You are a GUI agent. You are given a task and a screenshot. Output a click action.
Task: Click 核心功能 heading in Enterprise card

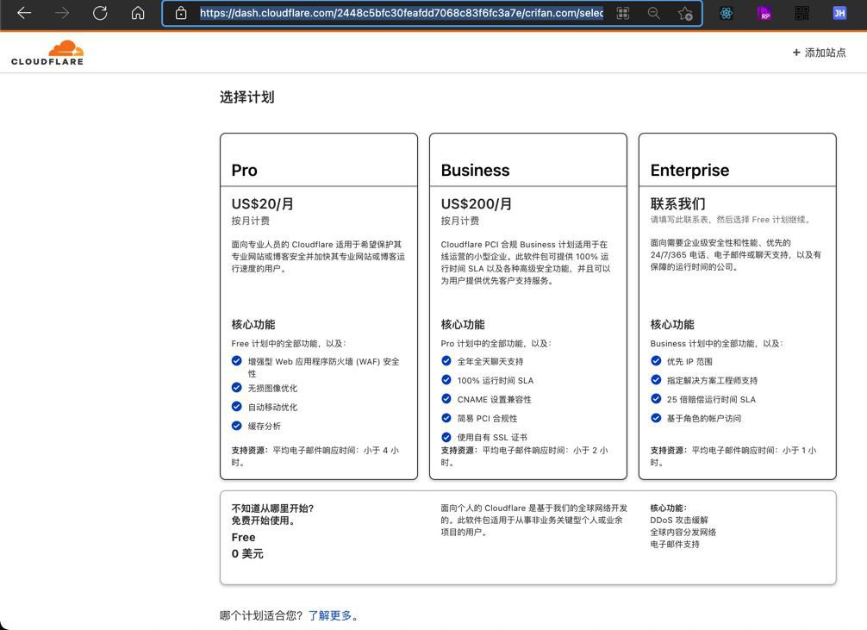[672, 325]
